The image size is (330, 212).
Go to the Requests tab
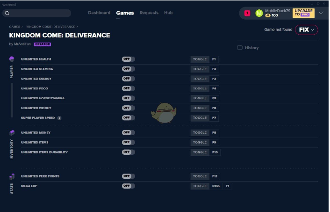tap(149, 13)
